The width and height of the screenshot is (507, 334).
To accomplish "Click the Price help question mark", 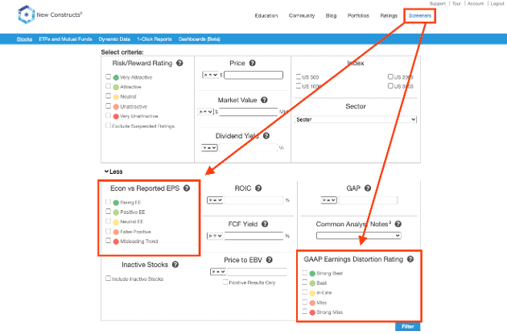I will pos(253,63).
